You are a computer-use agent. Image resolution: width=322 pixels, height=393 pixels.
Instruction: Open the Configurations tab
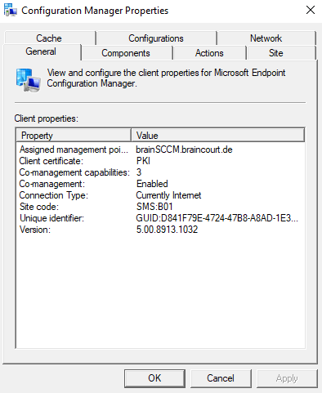pyautogui.click(x=156, y=38)
